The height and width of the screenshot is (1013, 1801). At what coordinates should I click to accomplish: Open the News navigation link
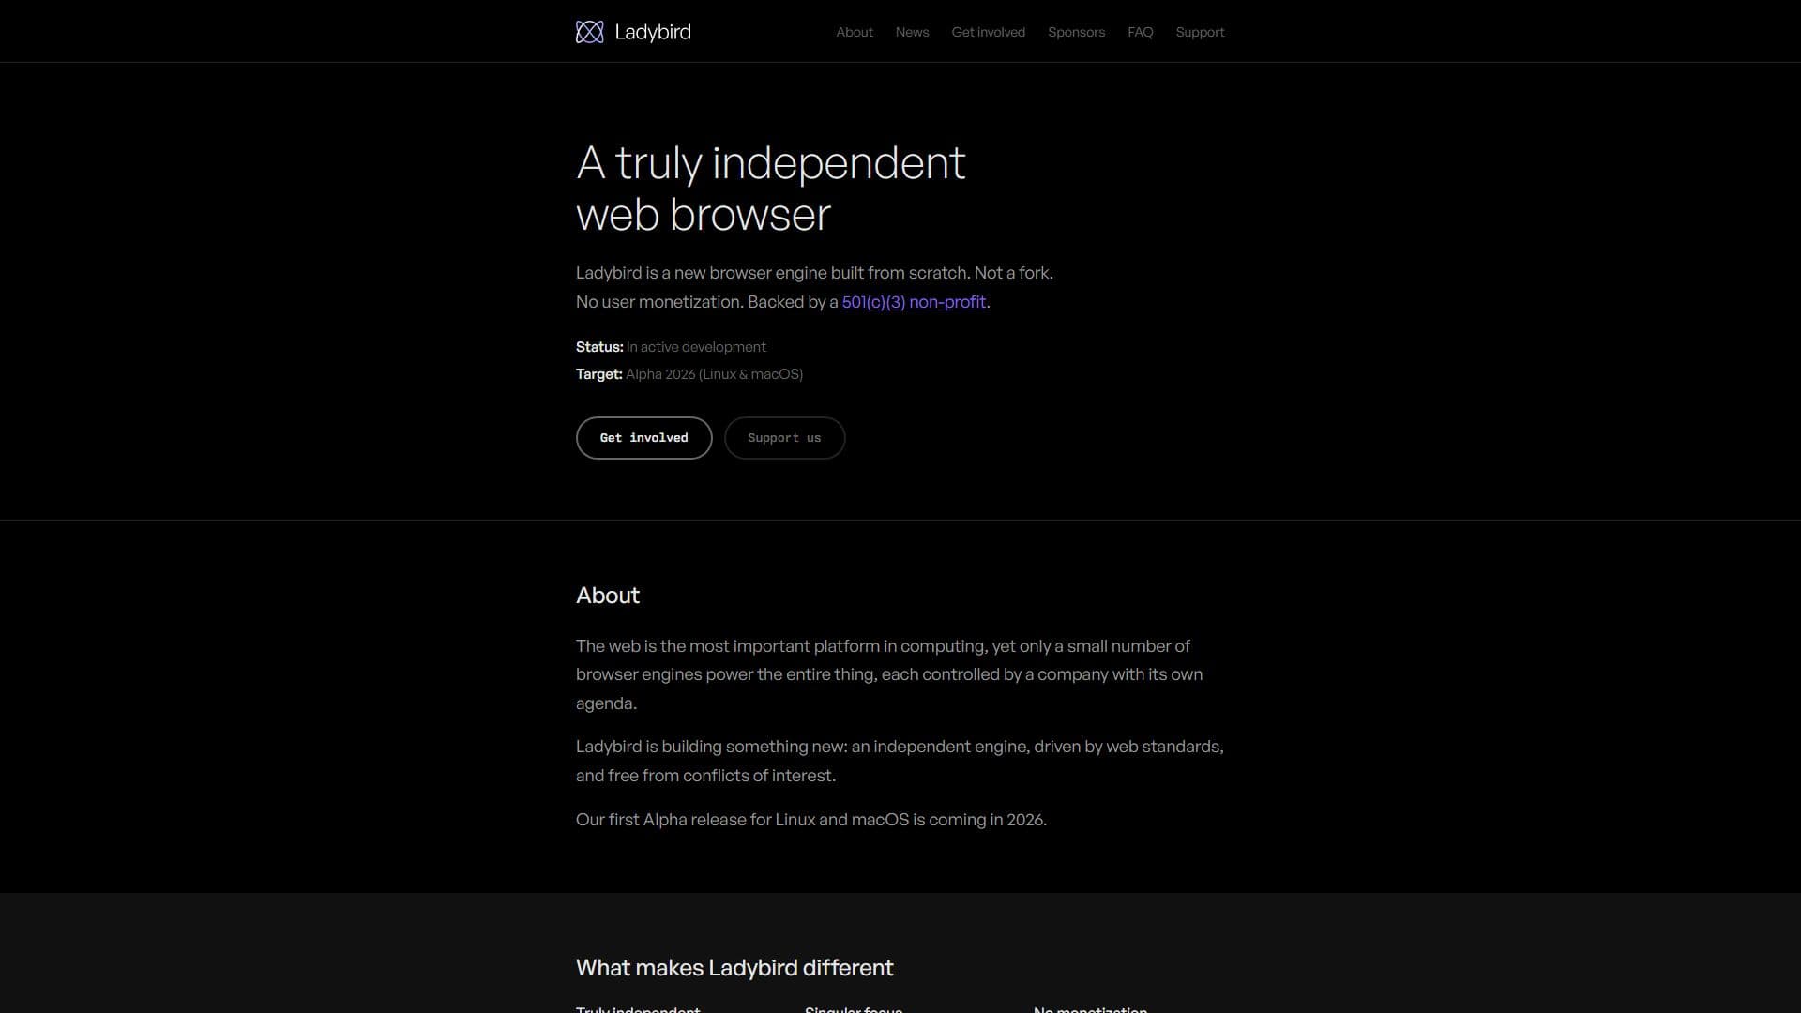click(x=912, y=32)
